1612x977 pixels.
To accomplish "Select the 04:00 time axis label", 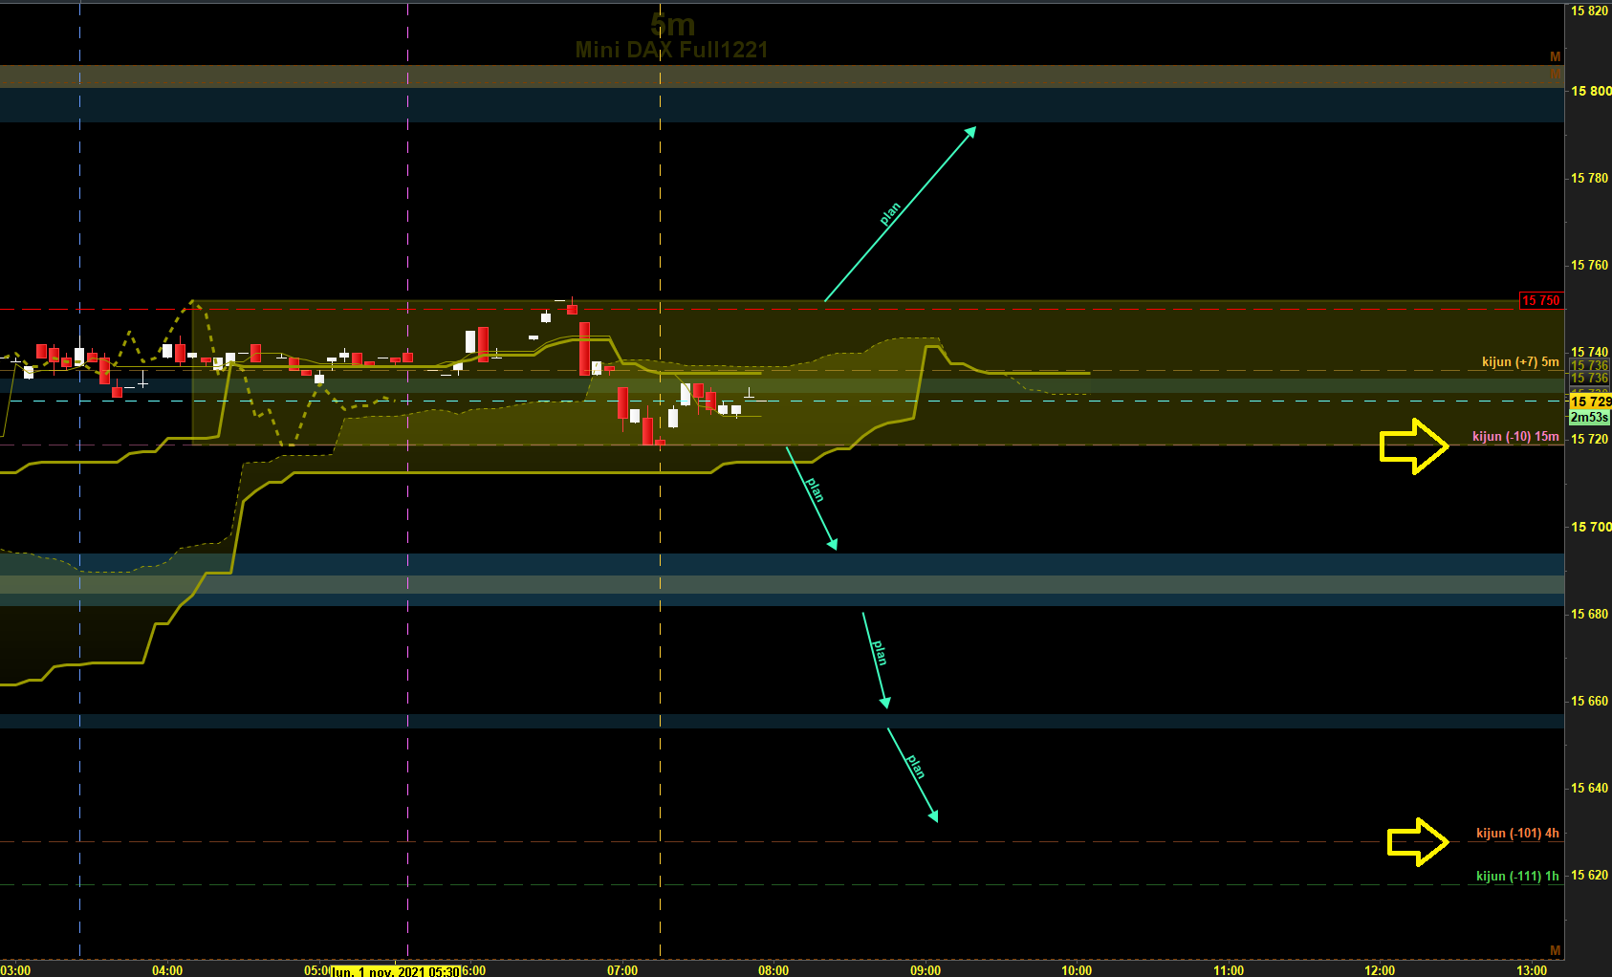I will pyautogui.click(x=167, y=970).
